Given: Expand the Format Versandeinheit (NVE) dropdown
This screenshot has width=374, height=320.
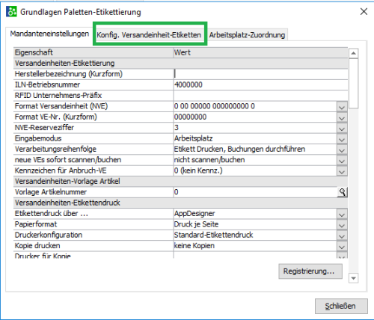Looking at the screenshot, I should [342, 106].
